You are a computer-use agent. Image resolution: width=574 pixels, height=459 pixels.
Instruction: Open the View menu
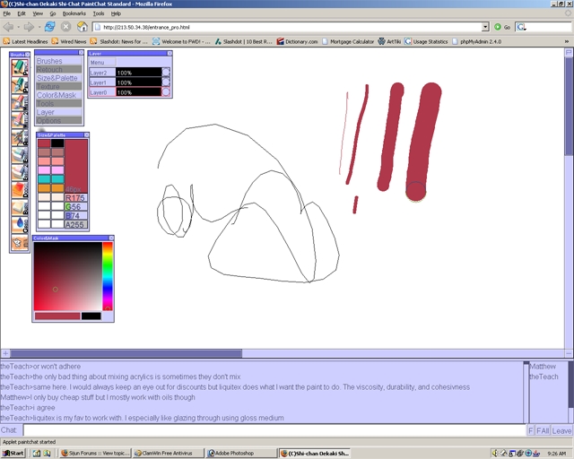click(x=38, y=13)
